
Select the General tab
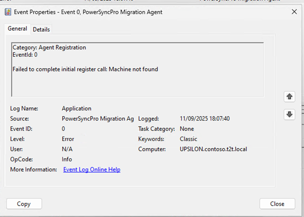click(x=17, y=29)
